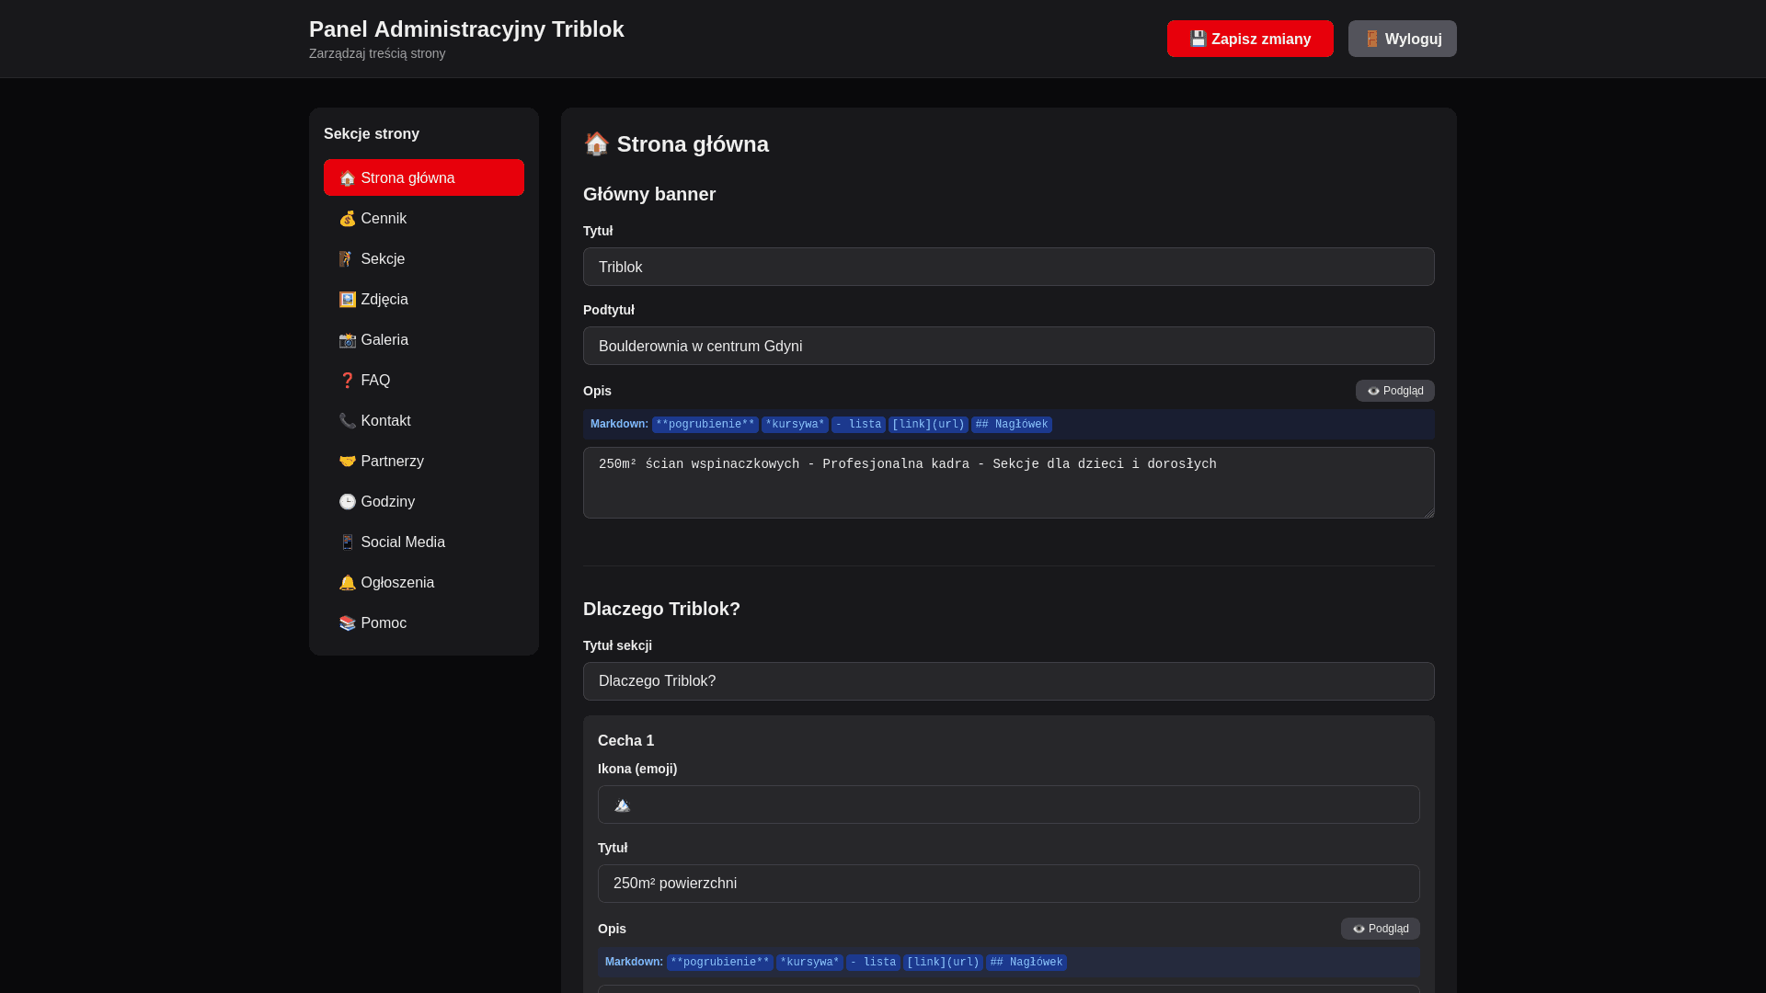Click the **pogrubienie** markdown hint chip
This screenshot has height=993, width=1766.
tap(705, 424)
